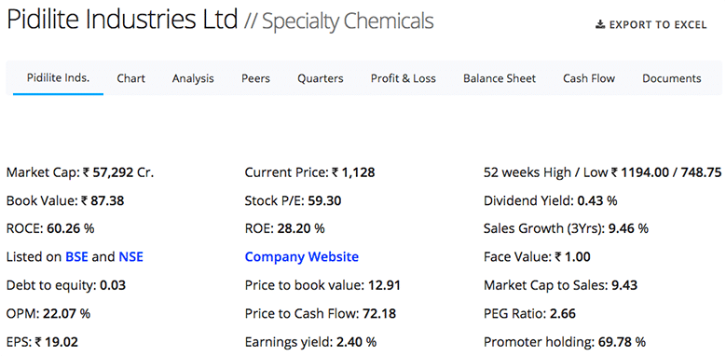Open the BSE listing link
The height and width of the screenshot is (356, 726).
coord(76,256)
